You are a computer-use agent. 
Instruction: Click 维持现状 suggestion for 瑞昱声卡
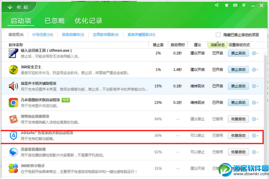coord(197,86)
